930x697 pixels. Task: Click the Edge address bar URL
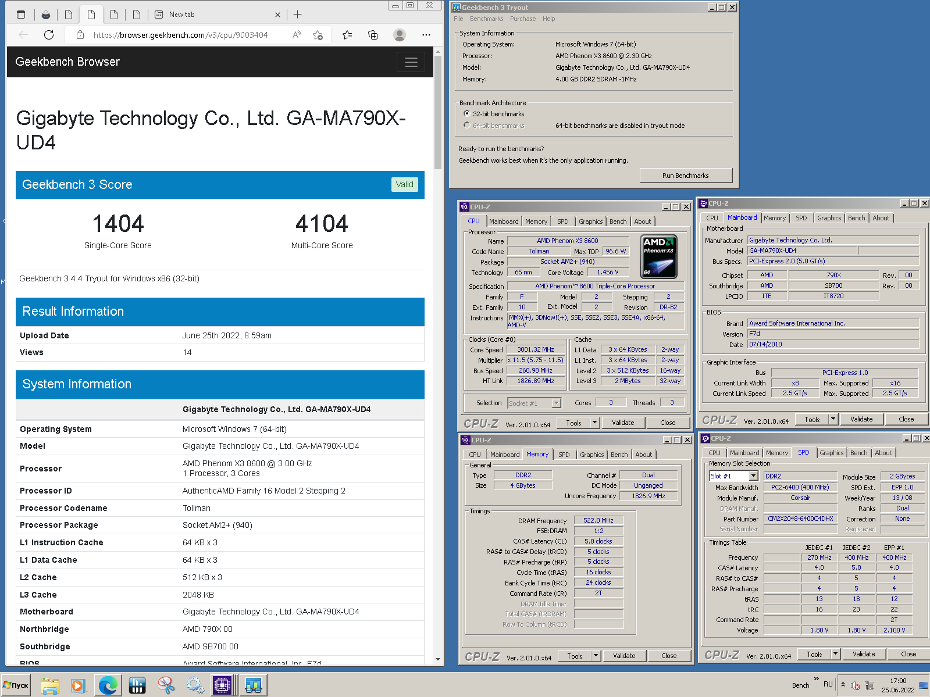(x=180, y=35)
